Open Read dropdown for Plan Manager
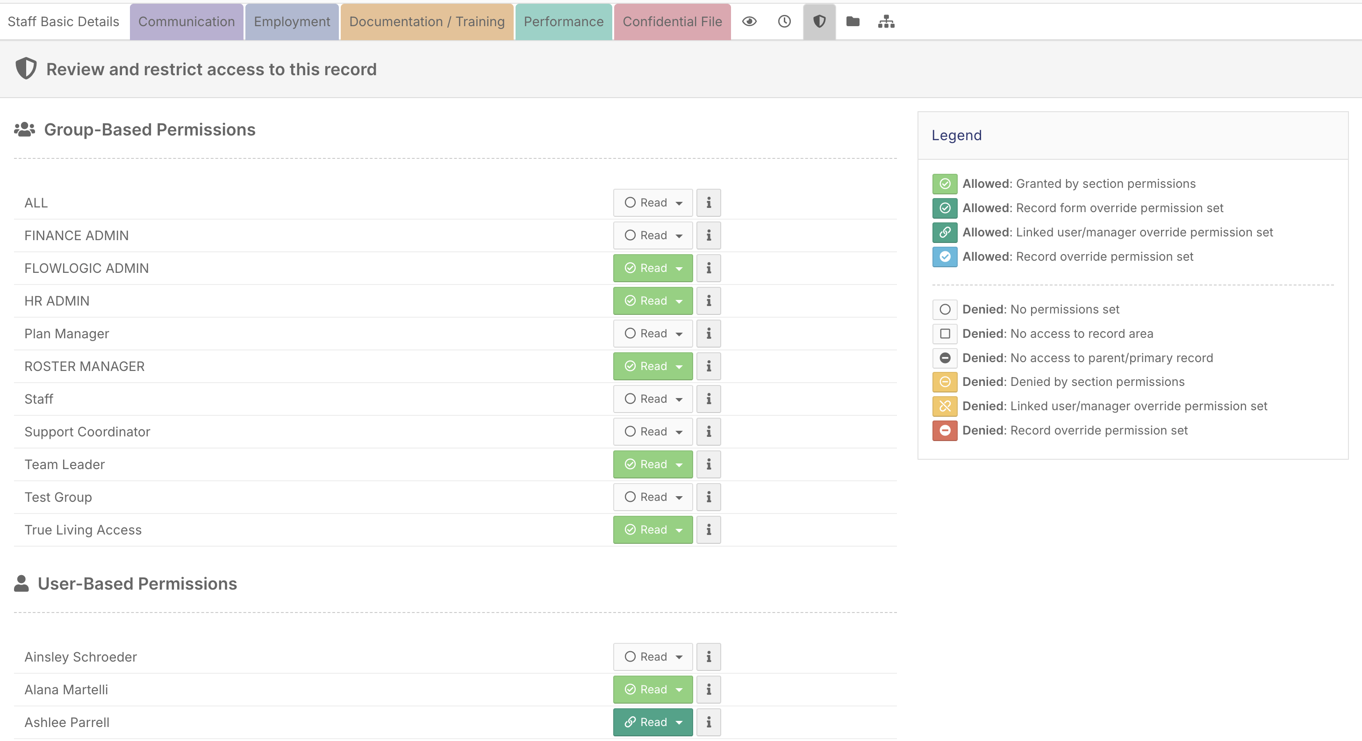 click(653, 334)
